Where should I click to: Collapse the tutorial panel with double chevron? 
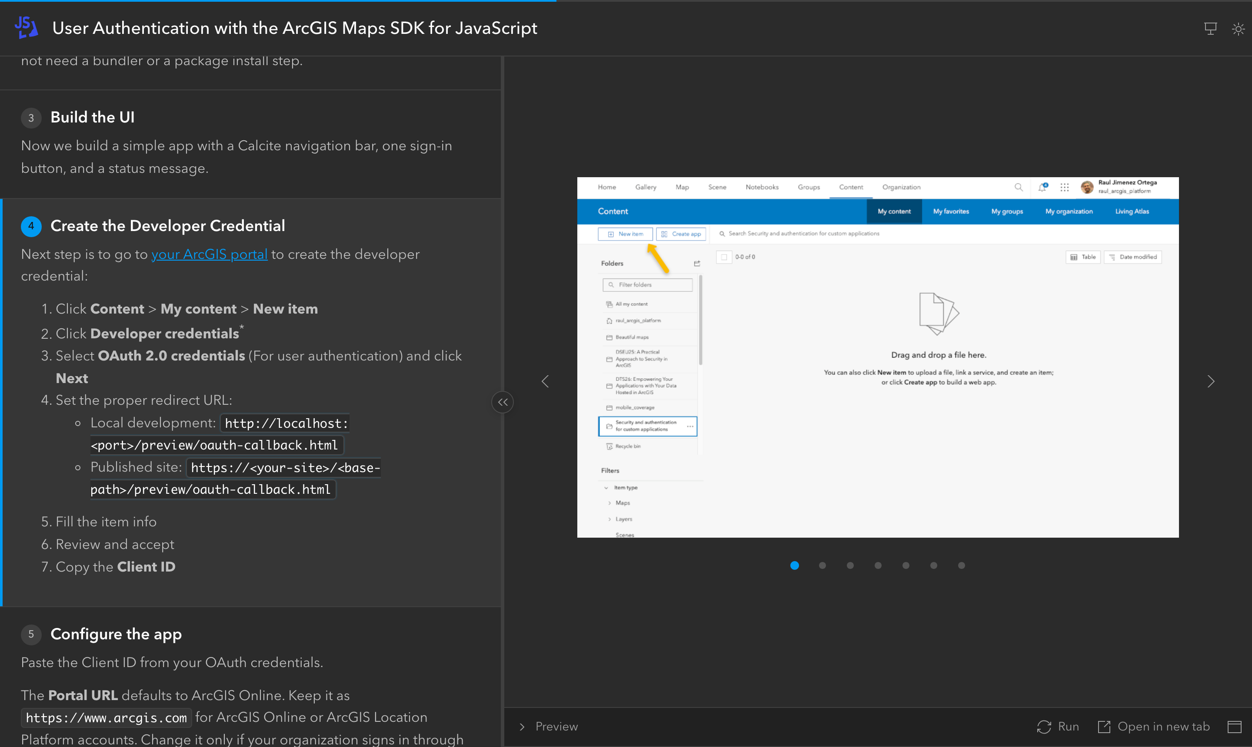(502, 402)
